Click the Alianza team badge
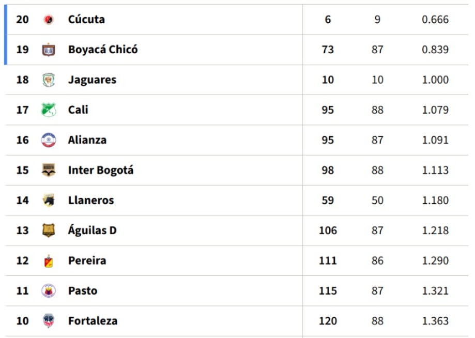The image size is (475, 338). pos(49,140)
